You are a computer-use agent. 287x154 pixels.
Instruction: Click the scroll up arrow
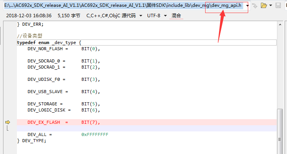point(280,25)
